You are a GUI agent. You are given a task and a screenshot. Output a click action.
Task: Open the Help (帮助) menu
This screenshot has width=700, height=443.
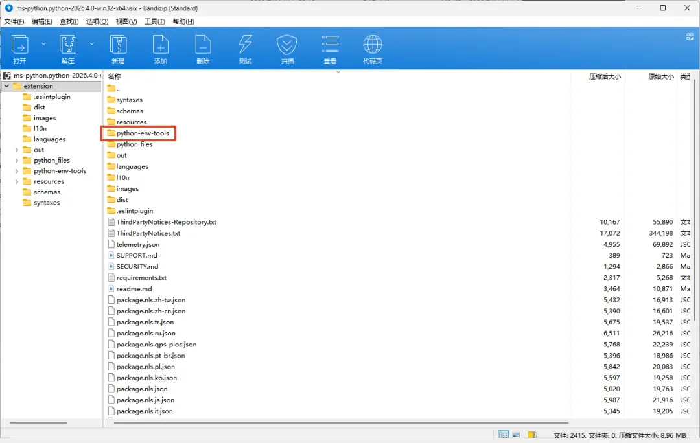coord(183,21)
